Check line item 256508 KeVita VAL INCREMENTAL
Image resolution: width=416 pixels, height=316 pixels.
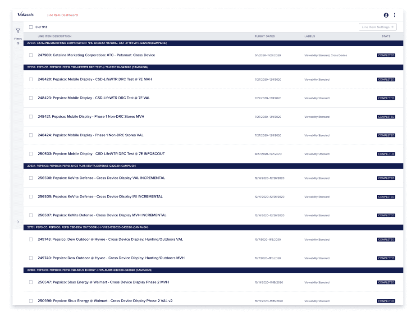[x=31, y=178]
